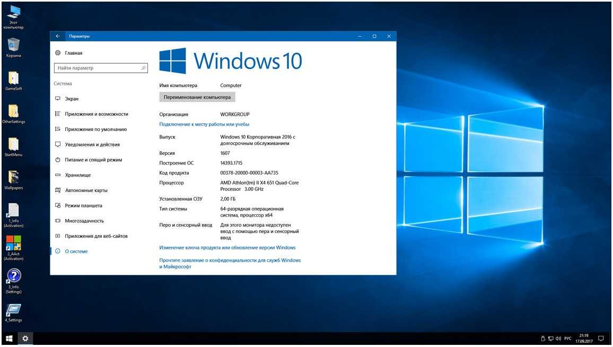Minimize the Параметры window
The width and height of the screenshot is (613, 347).
coord(360,36)
